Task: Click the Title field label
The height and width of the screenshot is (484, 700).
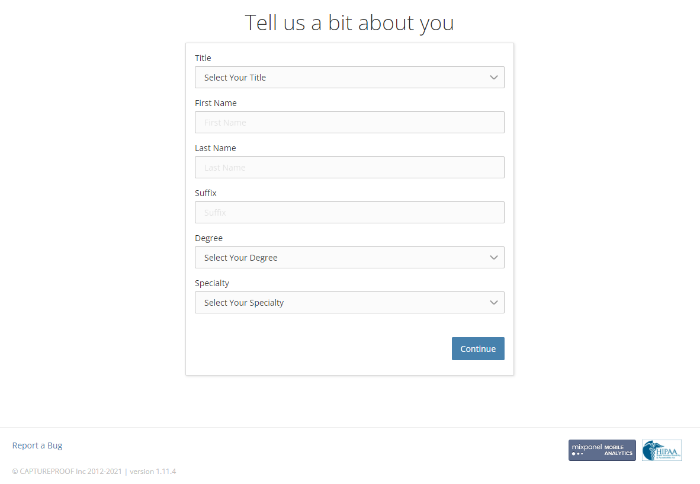Action: [x=203, y=58]
